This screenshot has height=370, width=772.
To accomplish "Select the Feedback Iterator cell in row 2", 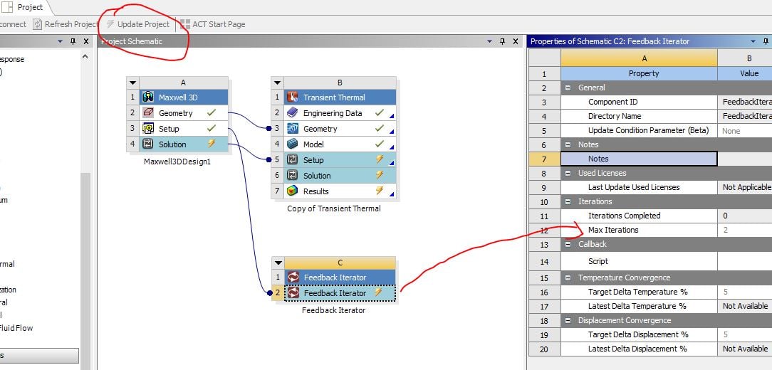I will [x=340, y=293].
